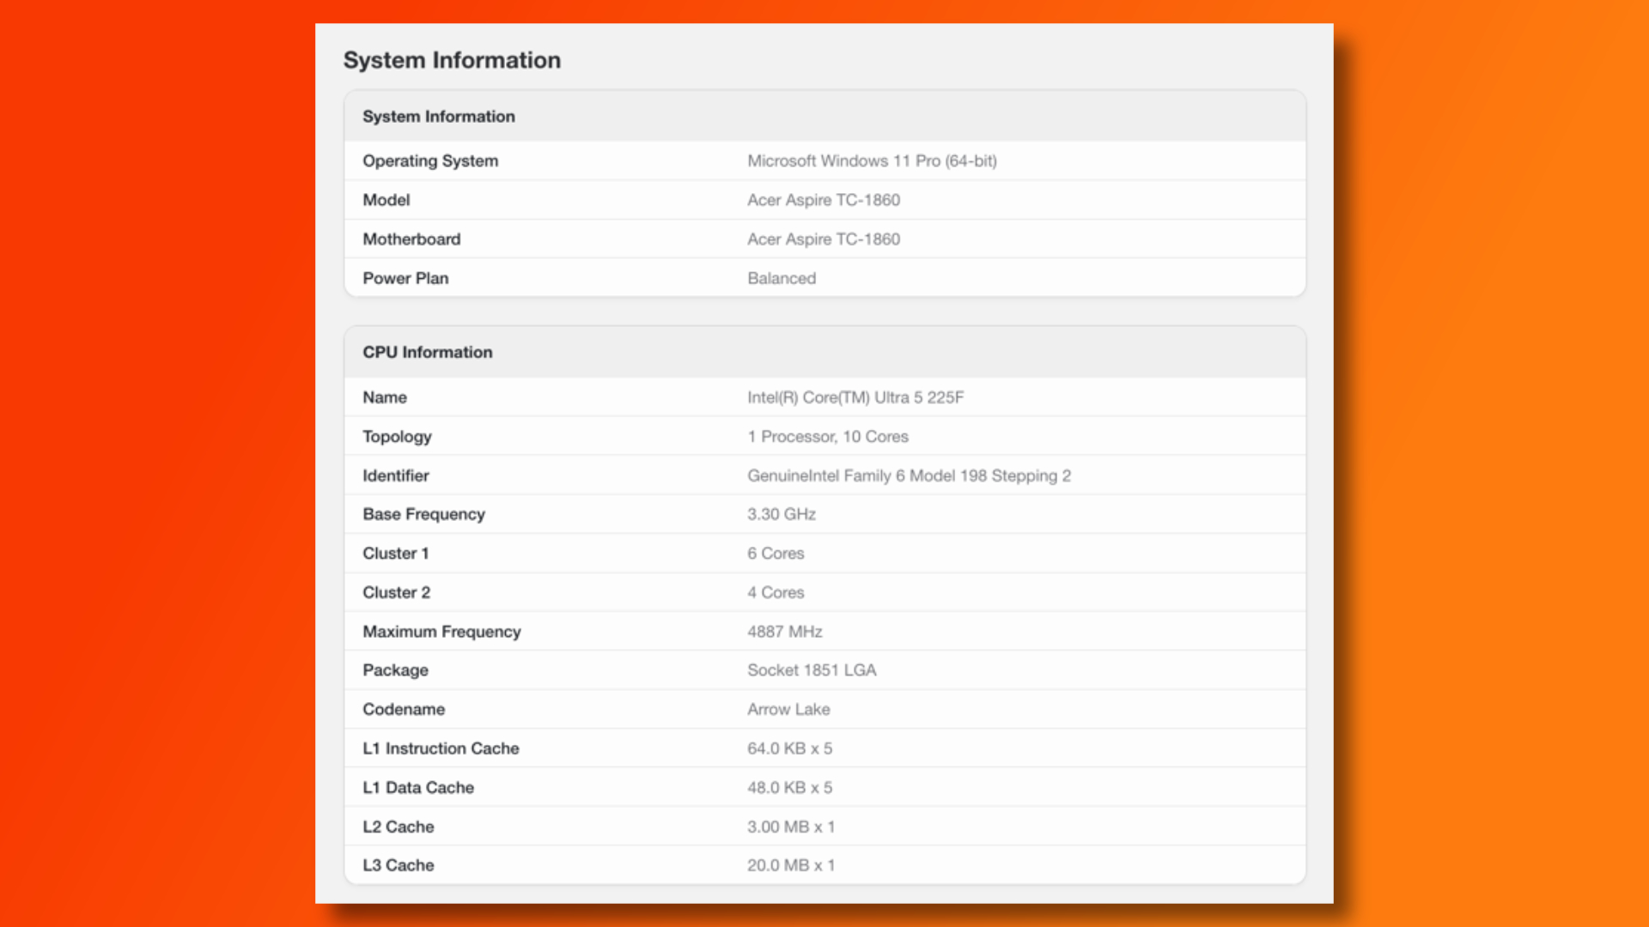Click the 'Identifier' row label
This screenshot has height=927, width=1649.
click(x=396, y=476)
